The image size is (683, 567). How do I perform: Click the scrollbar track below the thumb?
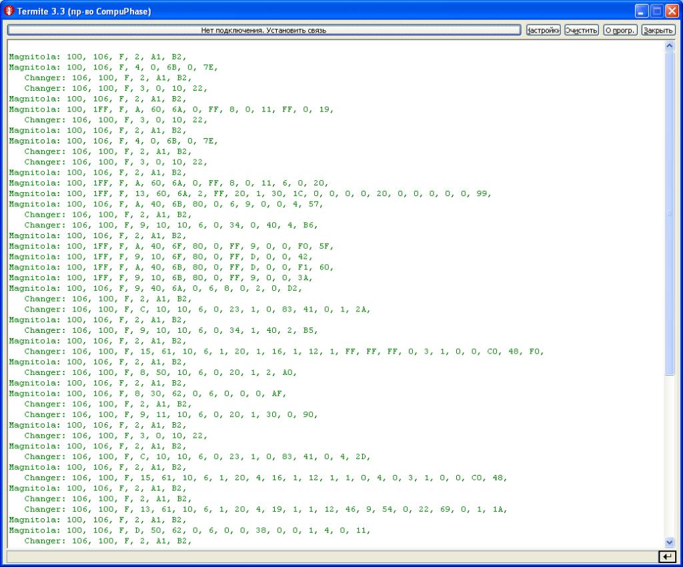670,460
